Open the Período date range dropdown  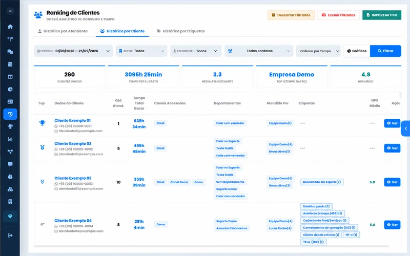pos(73,51)
